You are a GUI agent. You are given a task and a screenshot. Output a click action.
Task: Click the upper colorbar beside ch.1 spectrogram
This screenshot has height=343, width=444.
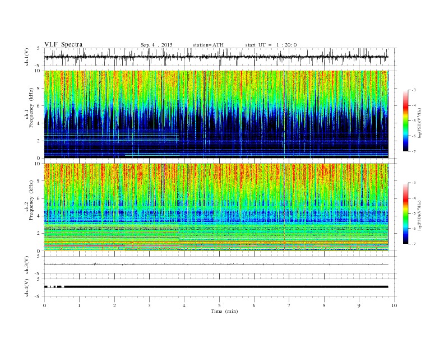tap(405, 120)
